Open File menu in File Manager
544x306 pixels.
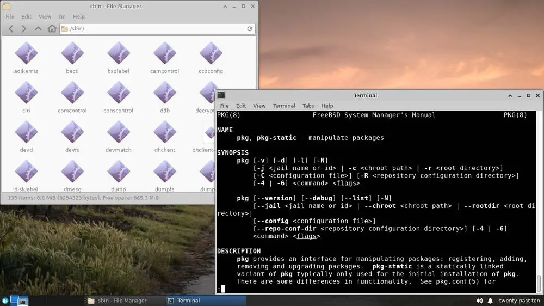tap(10, 16)
